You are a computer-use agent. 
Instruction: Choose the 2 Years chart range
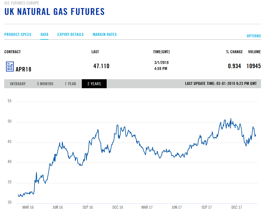click(94, 84)
